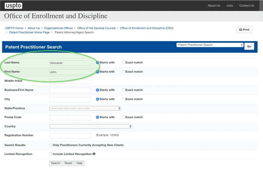Click the Go button
The width and height of the screenshot is (263, 174).
[x=249, y=46]
